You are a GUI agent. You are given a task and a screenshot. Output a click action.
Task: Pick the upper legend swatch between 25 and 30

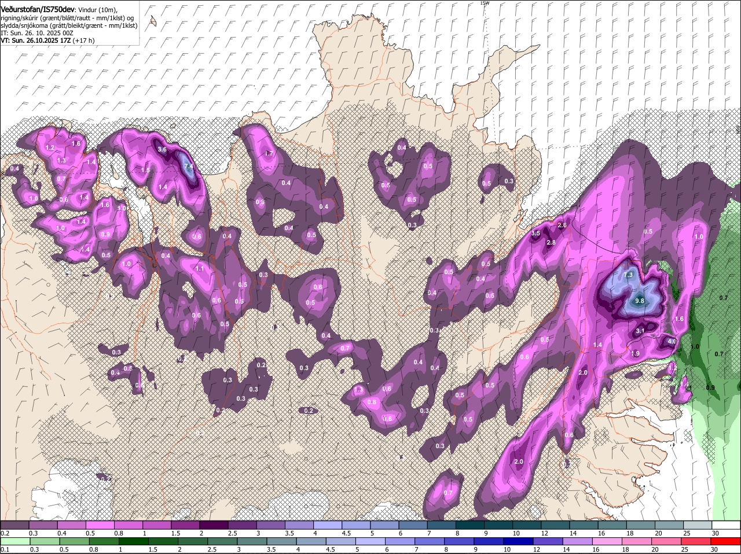click(698, 525)
